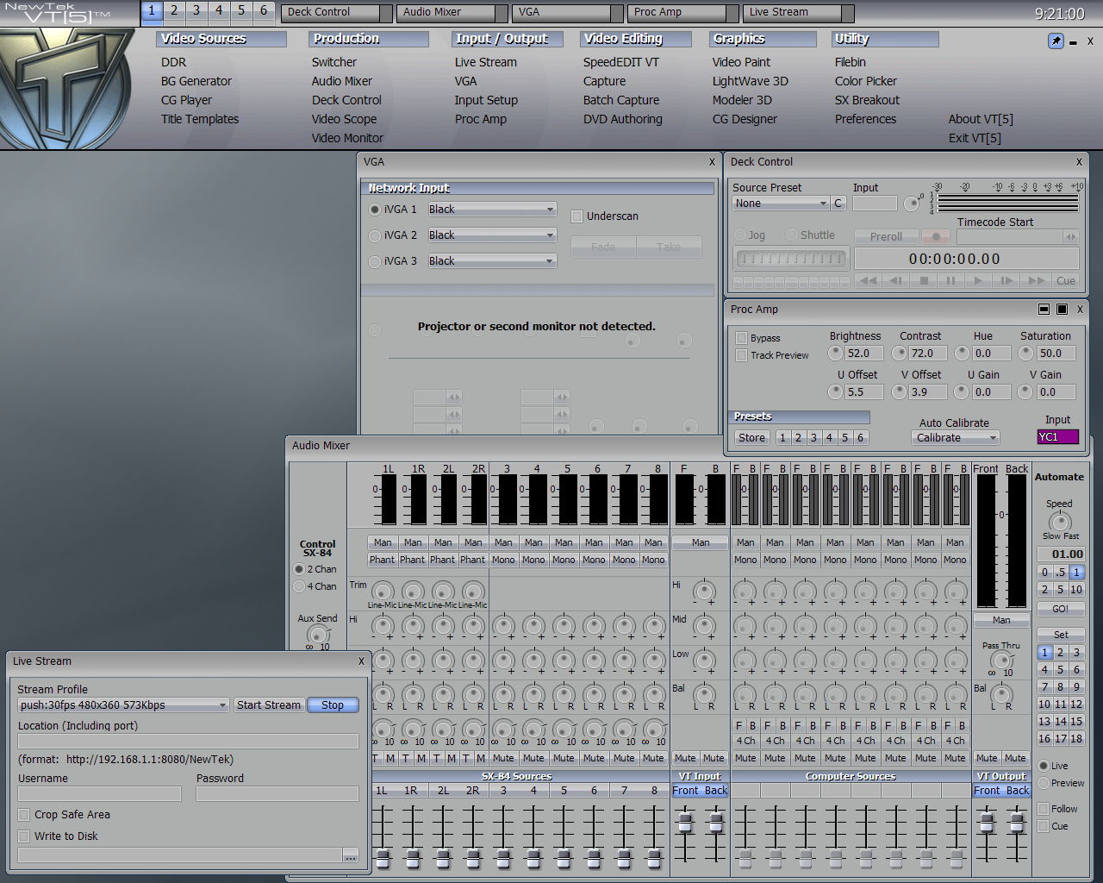Click the Hue knob in Proc Amp

click(962, 353)
